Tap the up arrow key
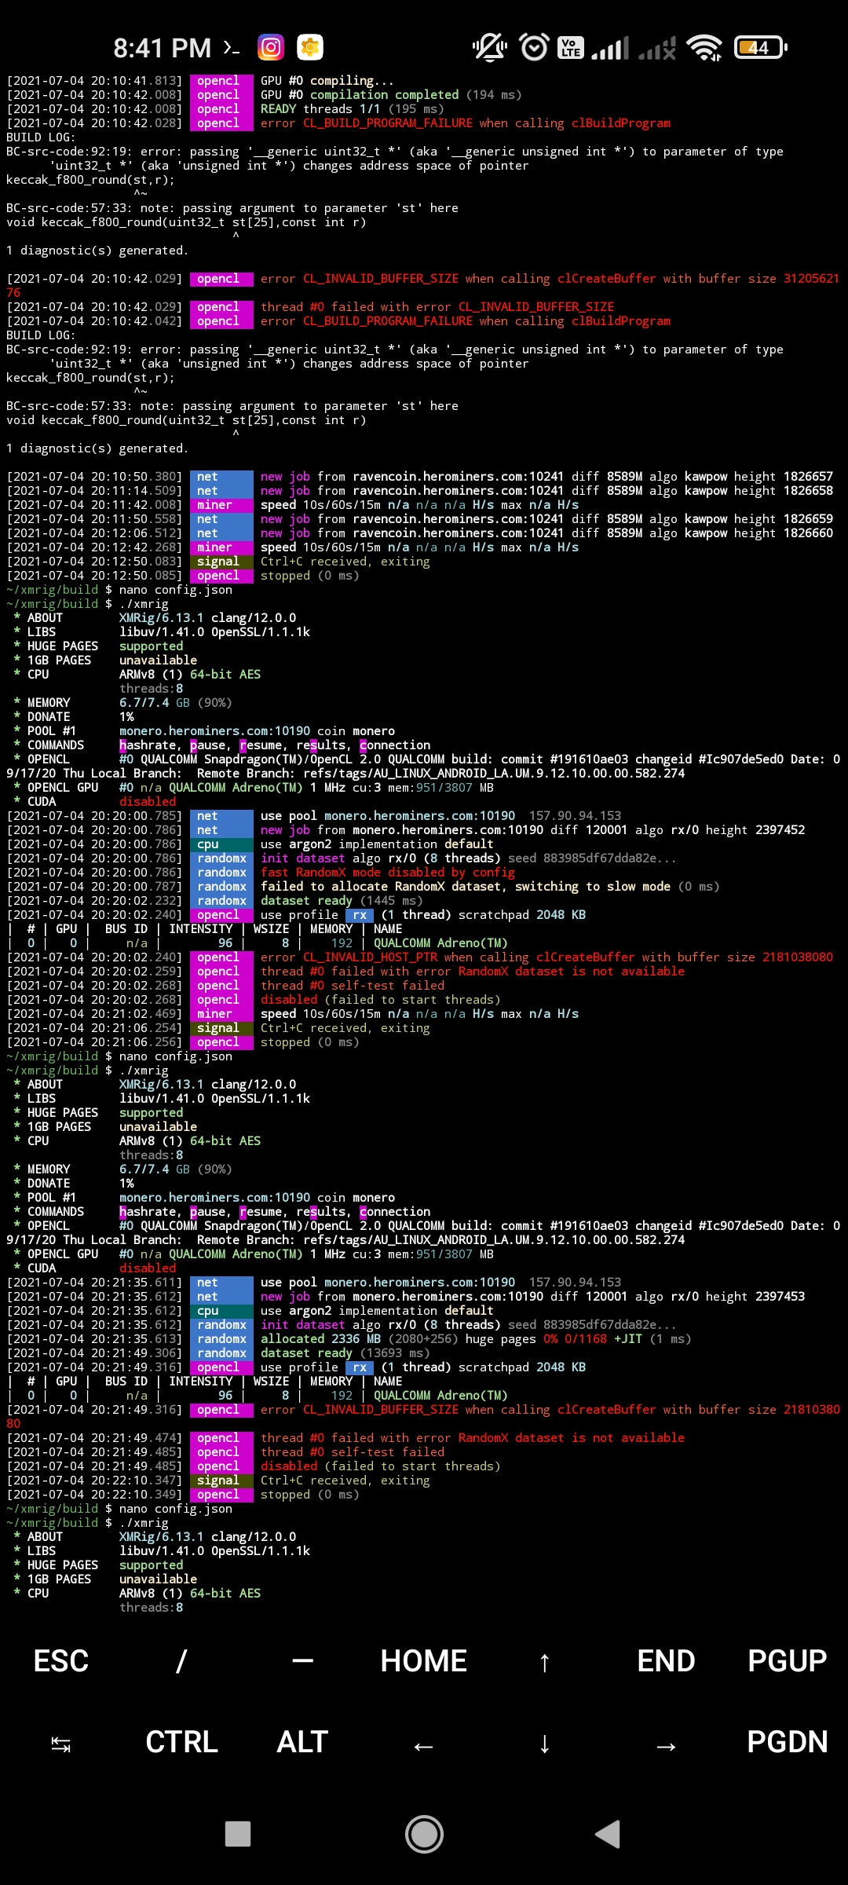 (545, 1661)
